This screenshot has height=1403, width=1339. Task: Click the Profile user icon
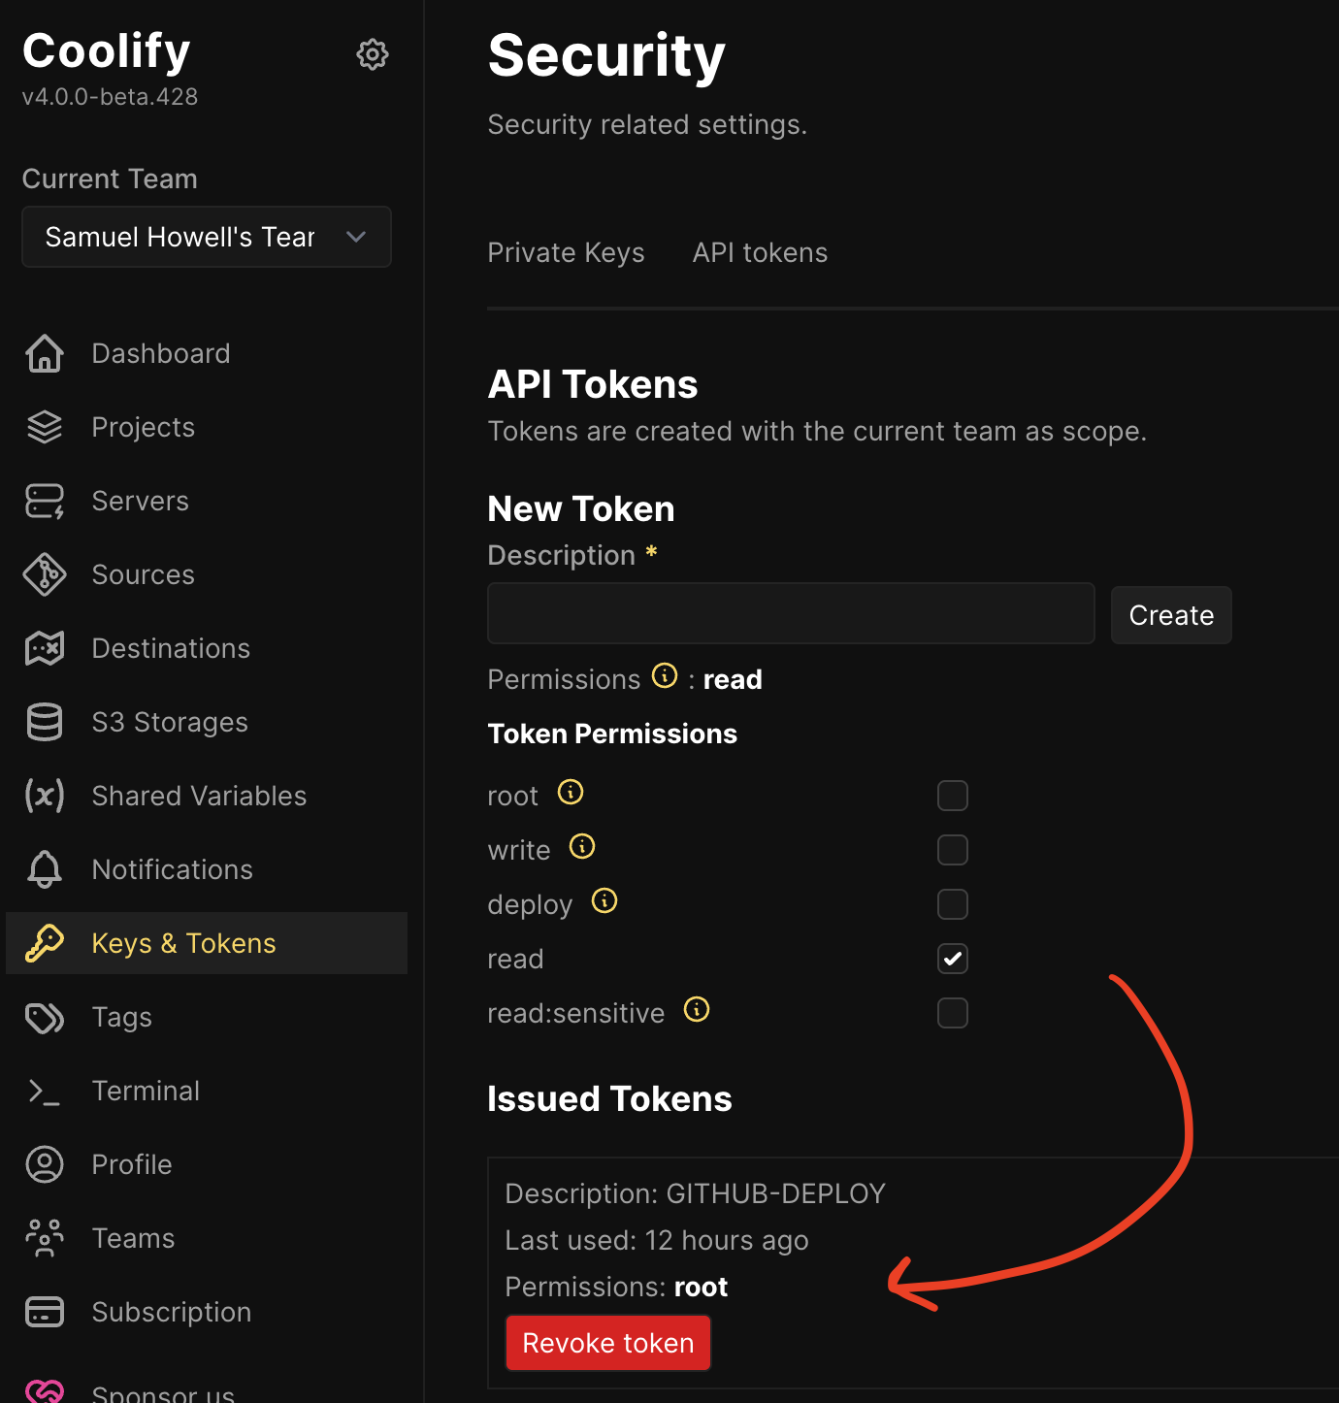tap(45, 1164)
